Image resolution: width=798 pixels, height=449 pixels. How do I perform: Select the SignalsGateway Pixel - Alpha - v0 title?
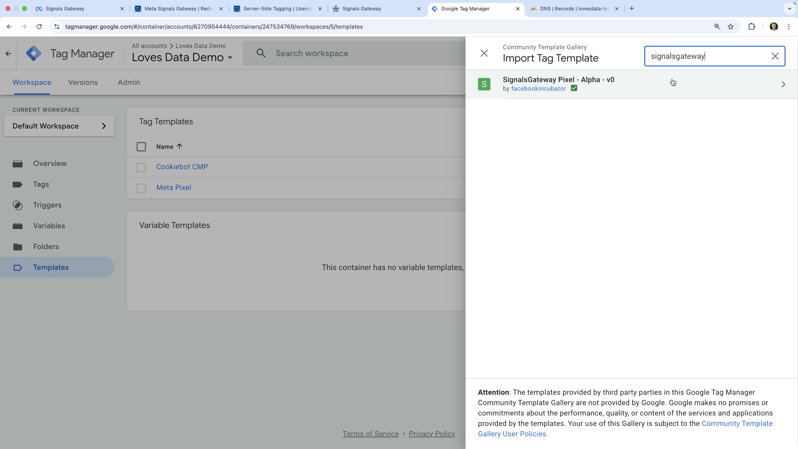(558, 80)
